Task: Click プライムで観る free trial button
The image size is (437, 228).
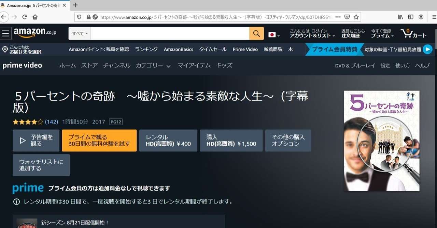Action: click(99, 141)
